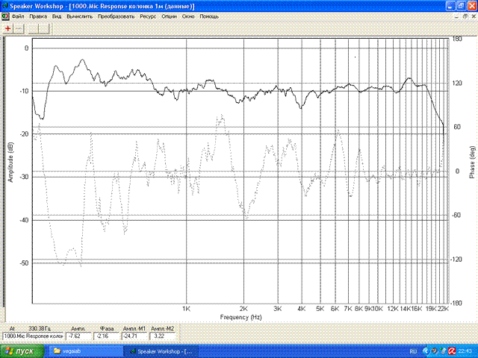
Task: Click the 2K frequency axis tick label
Action: tap(243, 309)
